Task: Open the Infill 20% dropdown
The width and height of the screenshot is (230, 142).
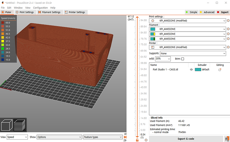Action: [163, 59]
